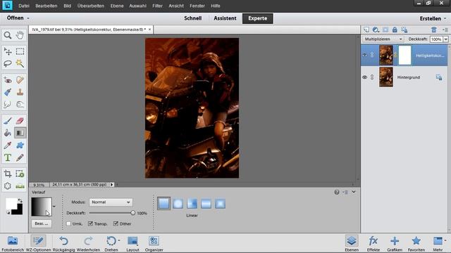Select the Brush tool
The image size is (451, 253).
8,121
